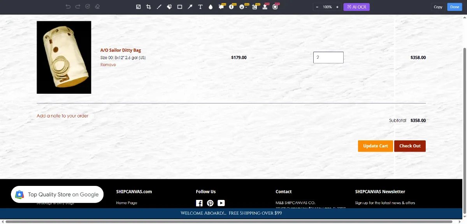Open the A/O Sailor Ditty Bag product link
The image size is (467, 224).
(x=121, y=50)
